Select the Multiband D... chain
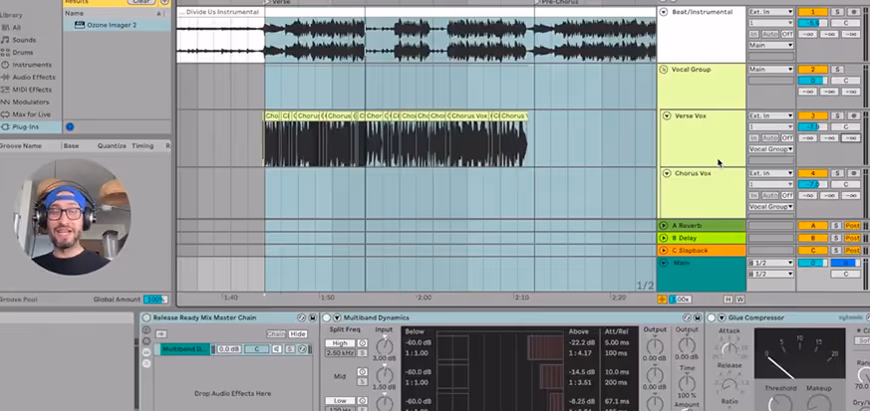The image size is (870, 411). [185, 349]
